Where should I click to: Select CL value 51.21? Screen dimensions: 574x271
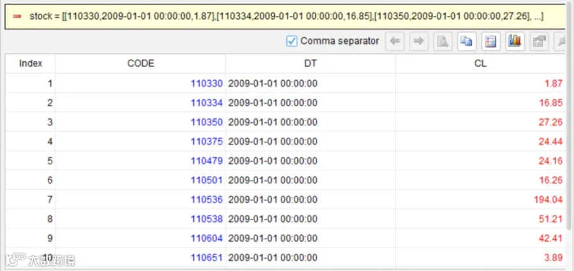point(550,219)
